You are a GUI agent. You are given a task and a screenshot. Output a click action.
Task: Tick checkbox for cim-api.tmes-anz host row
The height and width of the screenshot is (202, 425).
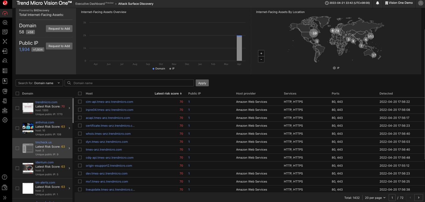[80, 102]
